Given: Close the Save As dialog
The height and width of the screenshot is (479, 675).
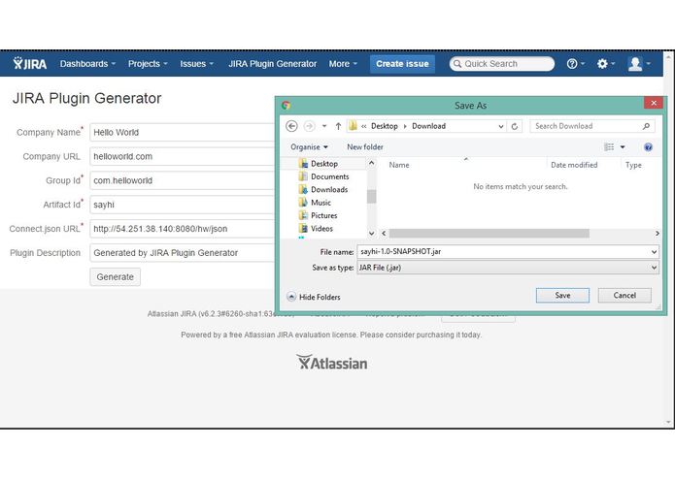Looking at the screenshot, I should pos(654,103).
